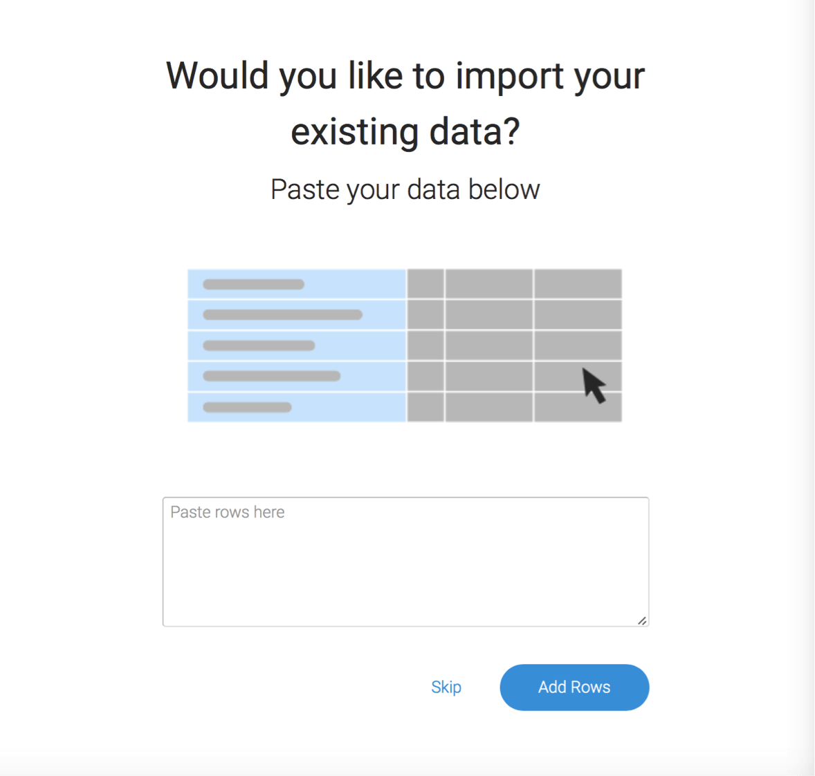Click the top-right gray cell of table graphic
This screenshot has height=776, width=815.
pos(578,284)
